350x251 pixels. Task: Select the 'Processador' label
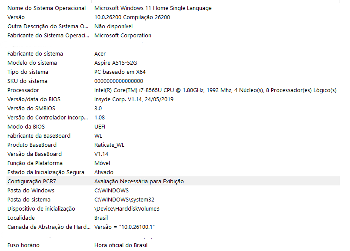(23, 90)
